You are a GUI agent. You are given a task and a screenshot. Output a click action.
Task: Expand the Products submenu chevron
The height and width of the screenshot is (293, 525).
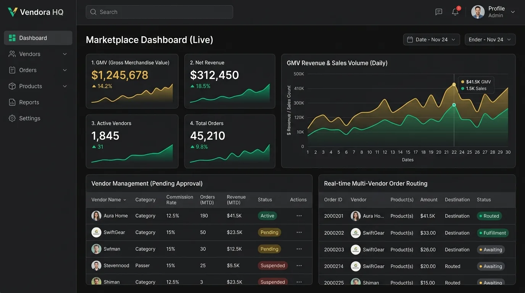(65, 86)
